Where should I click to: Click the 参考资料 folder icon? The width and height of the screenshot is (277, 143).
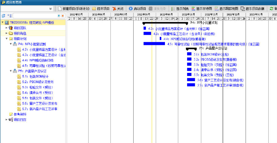(x=11, y=114)
